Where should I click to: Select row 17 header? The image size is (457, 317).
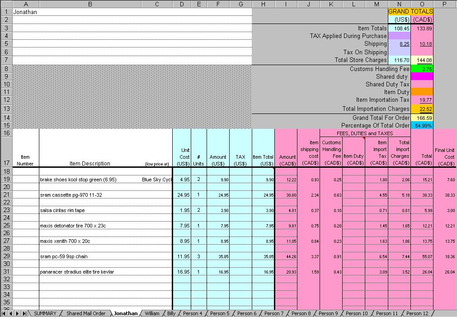(6, 163)
